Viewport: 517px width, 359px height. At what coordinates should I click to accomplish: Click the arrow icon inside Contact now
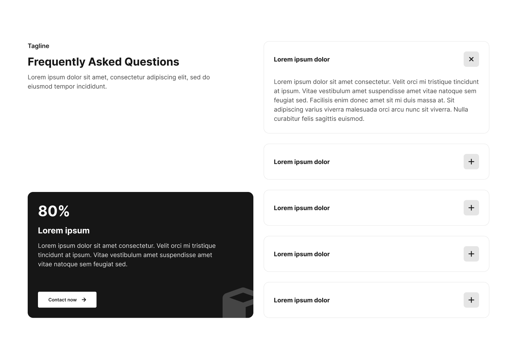click(x=84, y=300)
